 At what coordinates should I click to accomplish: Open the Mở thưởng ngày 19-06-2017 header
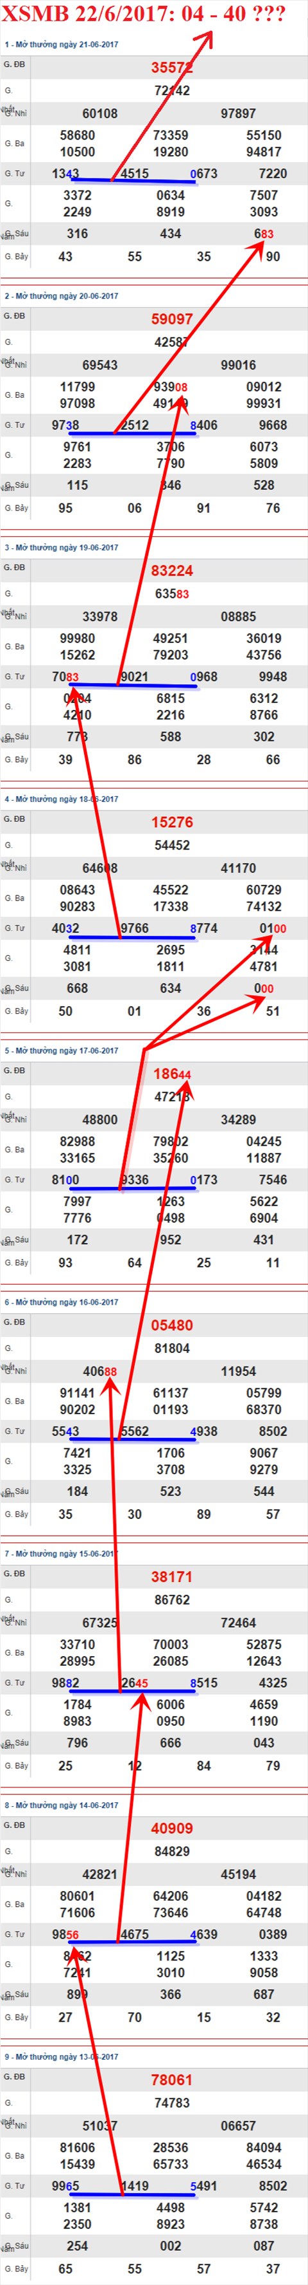[61, 547]
